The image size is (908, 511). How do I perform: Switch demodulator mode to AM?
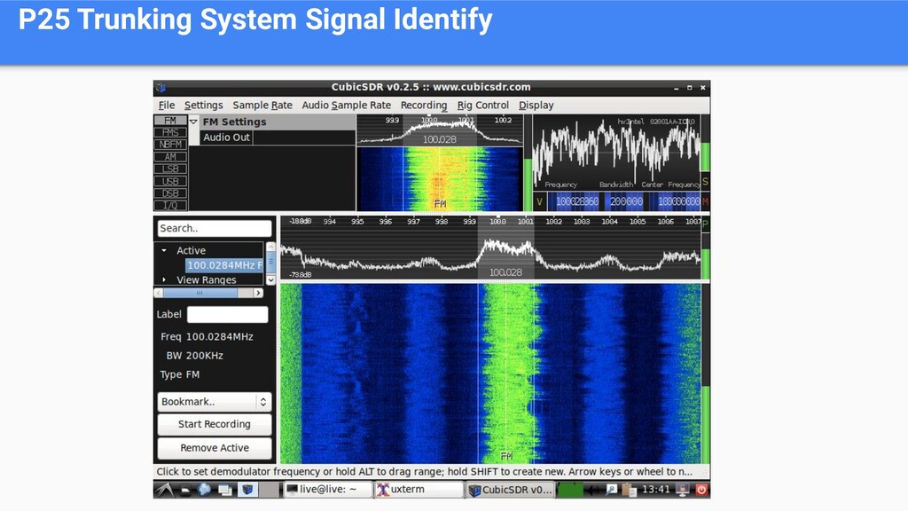170,157
